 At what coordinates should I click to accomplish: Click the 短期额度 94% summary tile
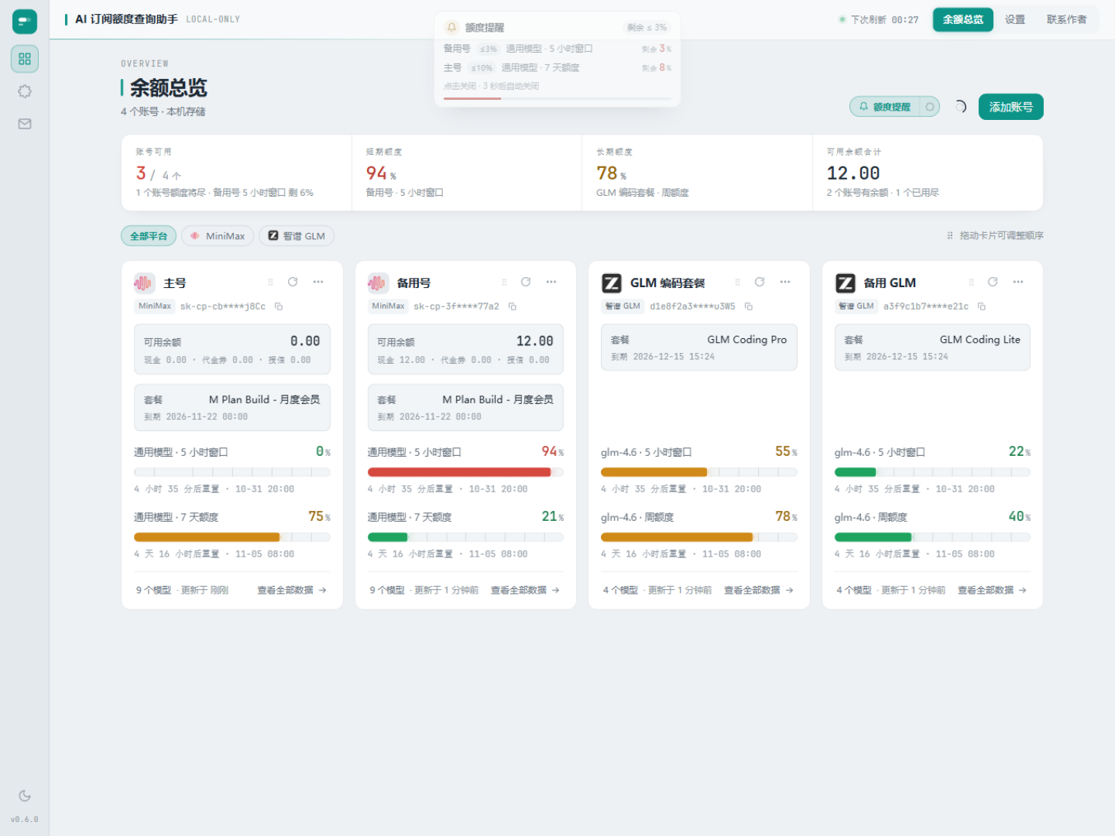click(x=466, y=173)
